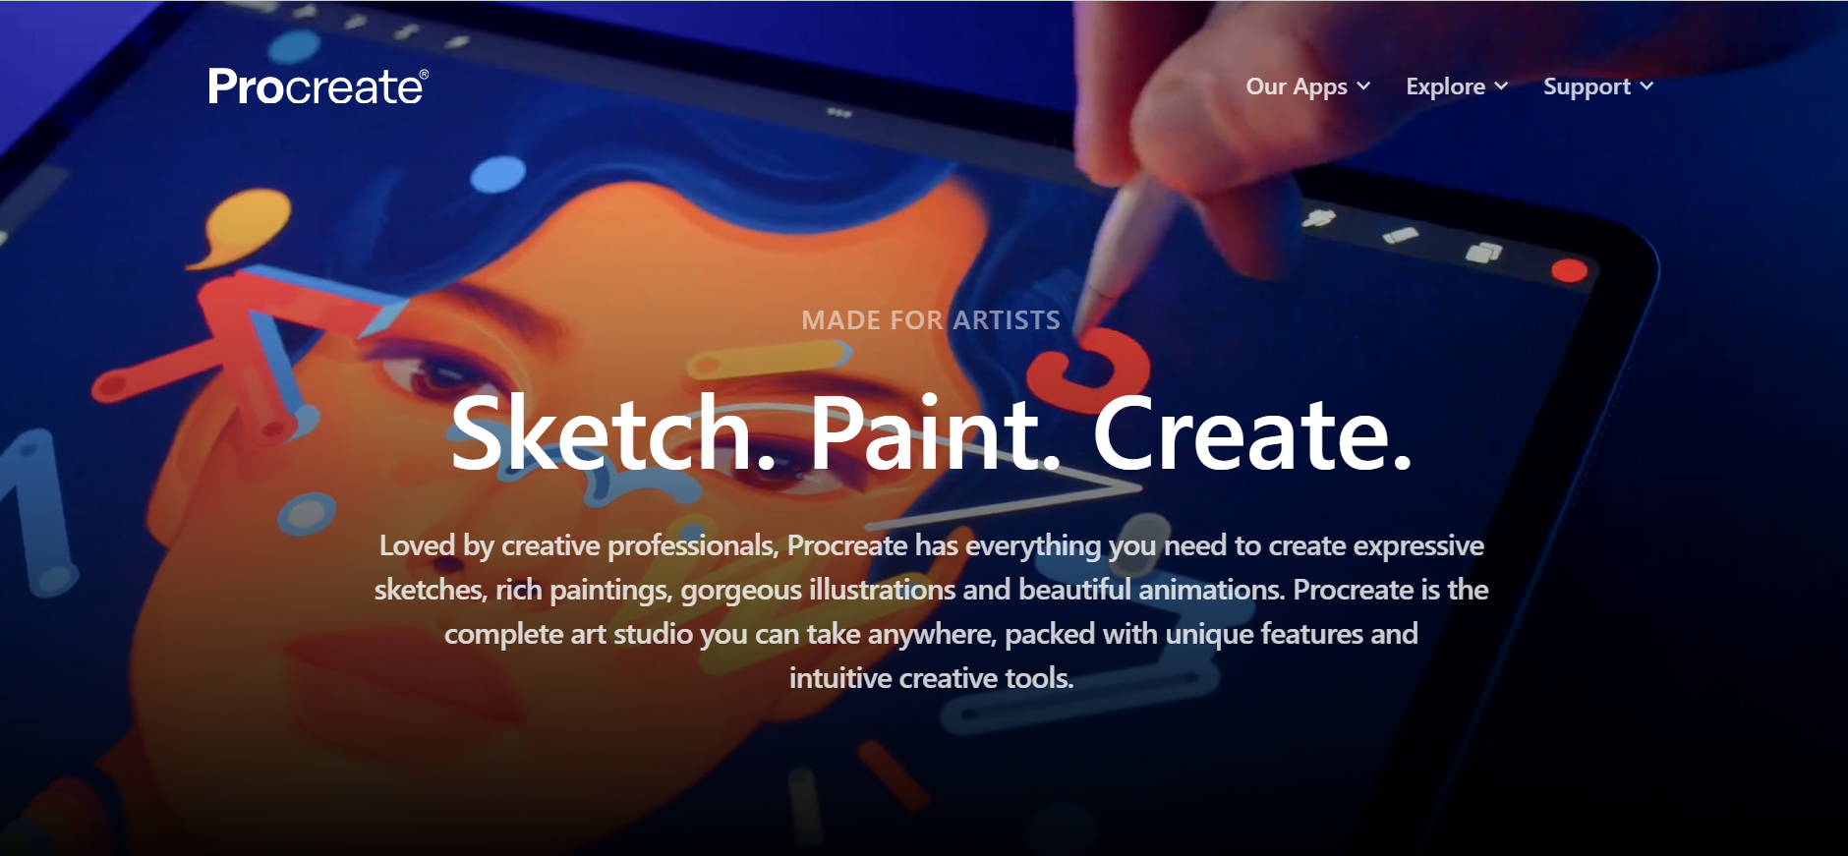Expand the chevron beside Support
Screen dimensions: 1848x856
pos(1646,86)
